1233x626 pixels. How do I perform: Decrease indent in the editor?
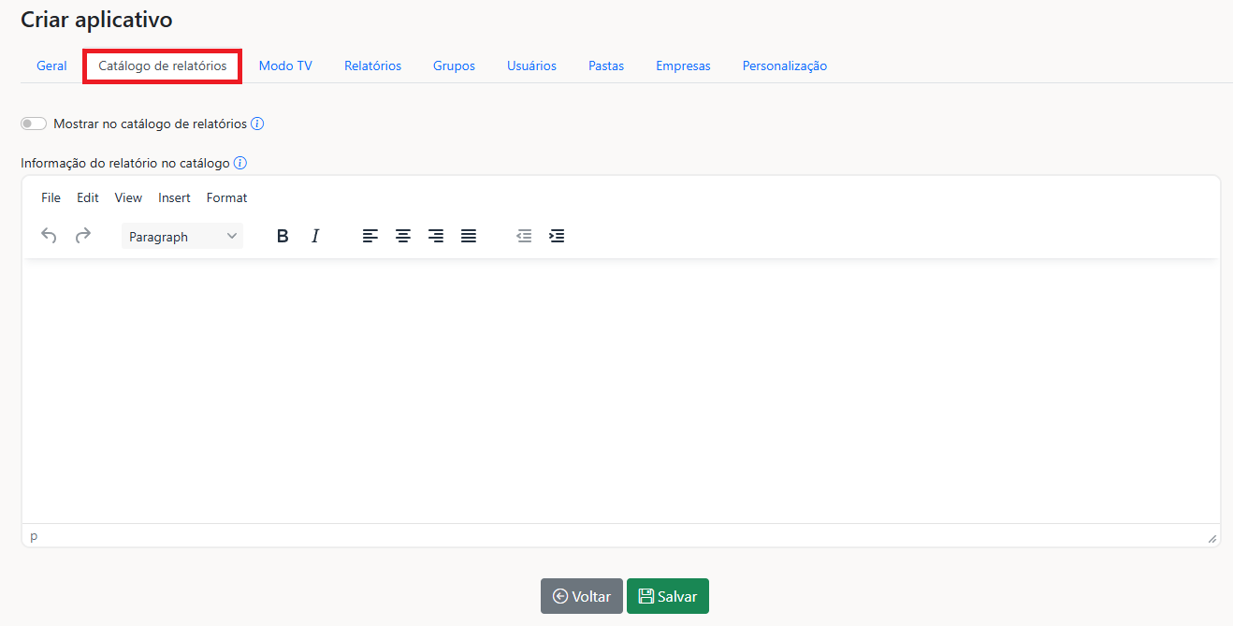coord(524,237)
